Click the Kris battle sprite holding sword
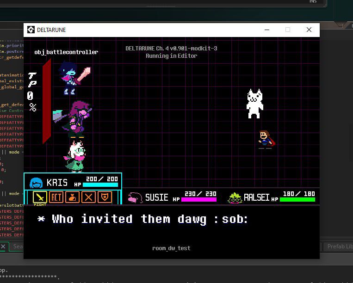This screenshot has width=353, height=283. [74, 78]
